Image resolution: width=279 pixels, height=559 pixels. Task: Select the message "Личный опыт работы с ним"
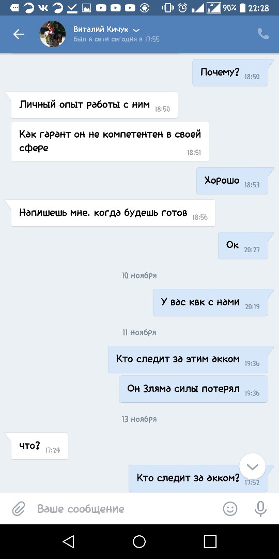[x=95, y=105]
